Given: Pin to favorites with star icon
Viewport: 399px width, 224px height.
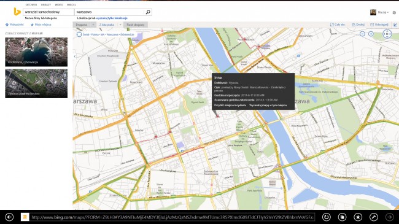Looking at the screenshot, I should (358, 217).
